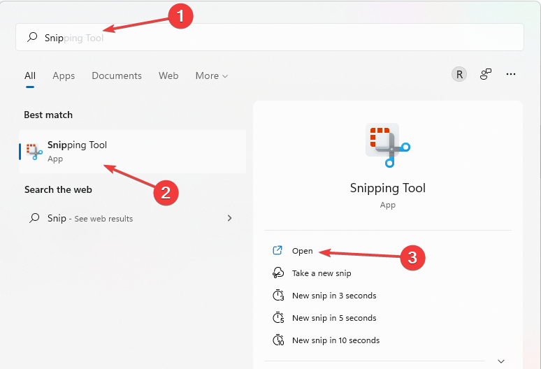
Task: Click the large Snipping Tool icon in details pane
Action: click(x=387, y=145)
